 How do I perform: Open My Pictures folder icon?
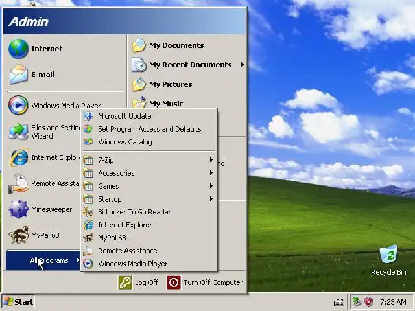(139, 84)
